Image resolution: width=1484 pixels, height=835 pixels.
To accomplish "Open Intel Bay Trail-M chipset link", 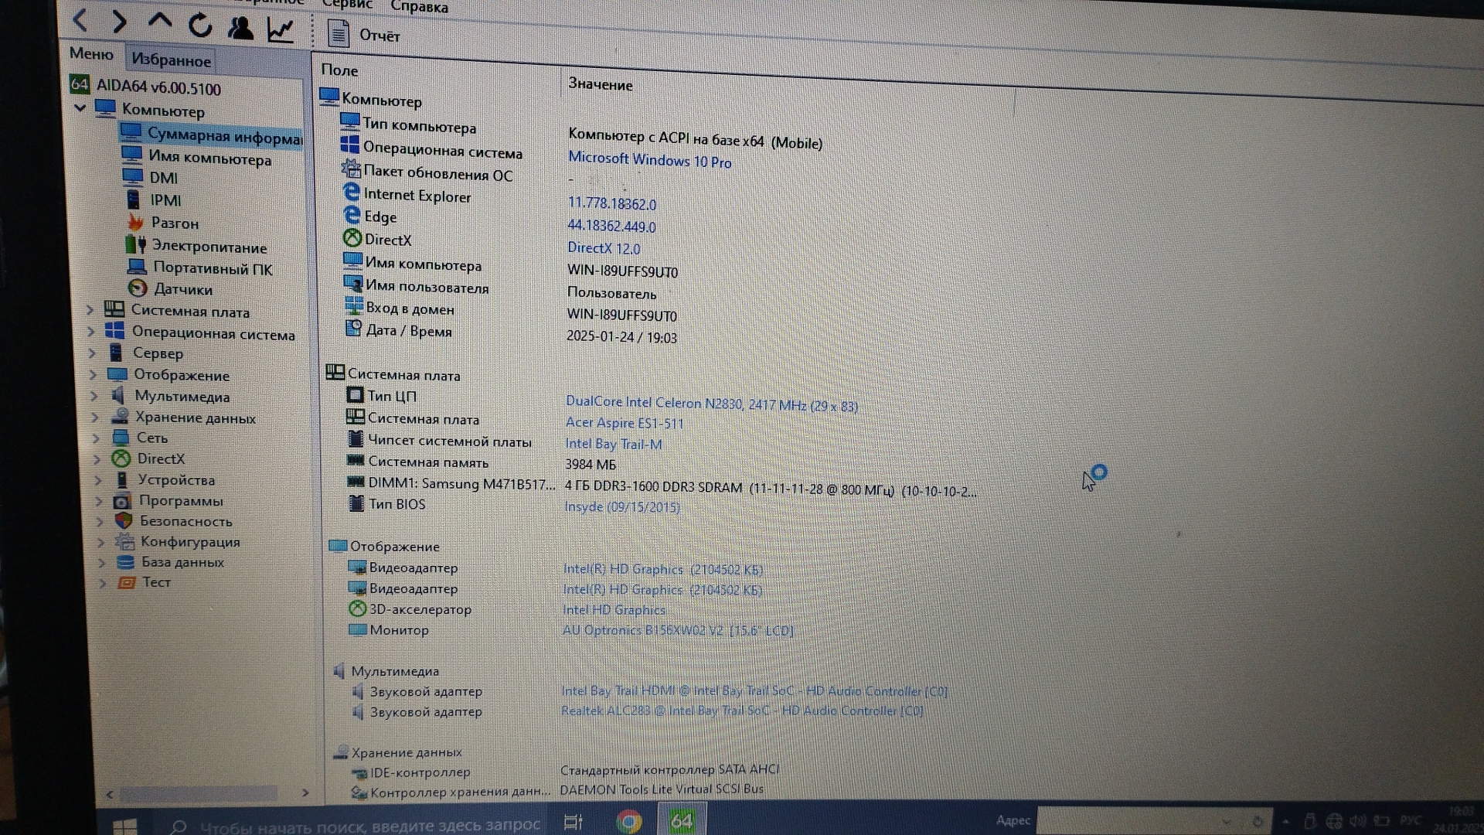I will pos(613,444).
